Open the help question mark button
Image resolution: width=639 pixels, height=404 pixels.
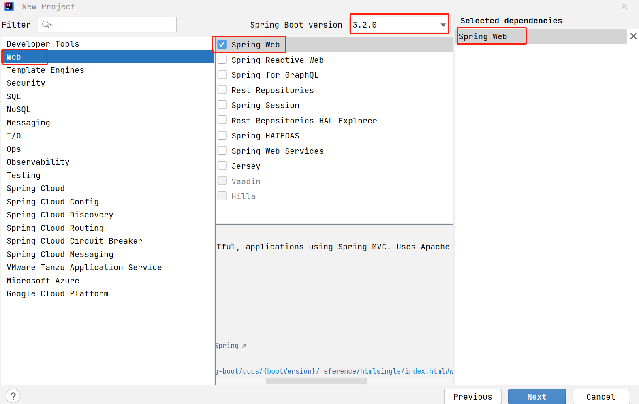[x=13, y=396]
